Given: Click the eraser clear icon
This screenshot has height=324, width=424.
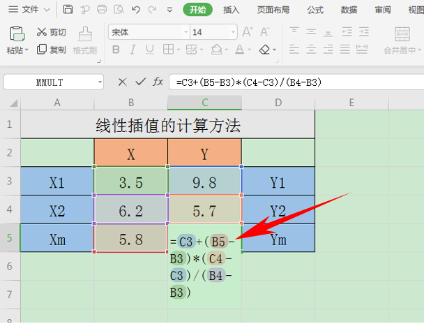Looking at the screenshot, I should 264,50.
